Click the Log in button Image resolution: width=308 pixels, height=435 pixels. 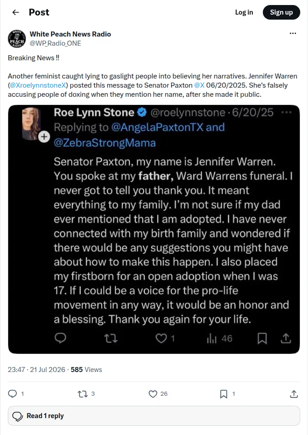[x=244, y=12]
